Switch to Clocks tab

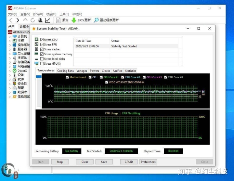point(106,71)
